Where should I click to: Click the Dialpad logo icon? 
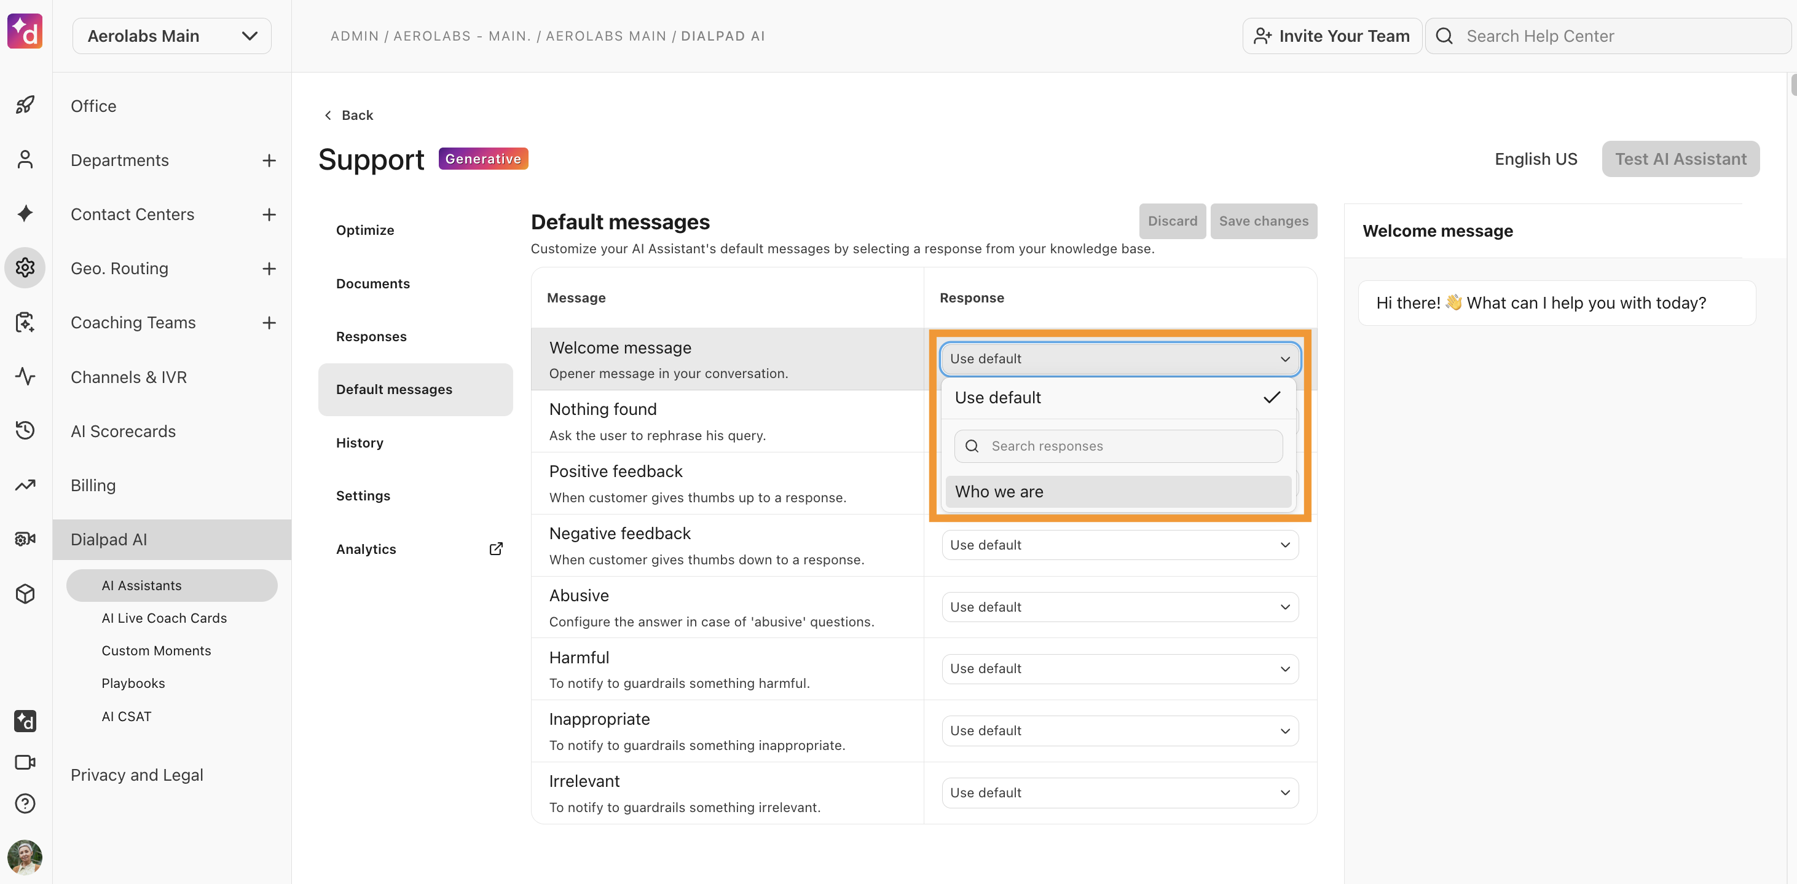pos(25,31)
